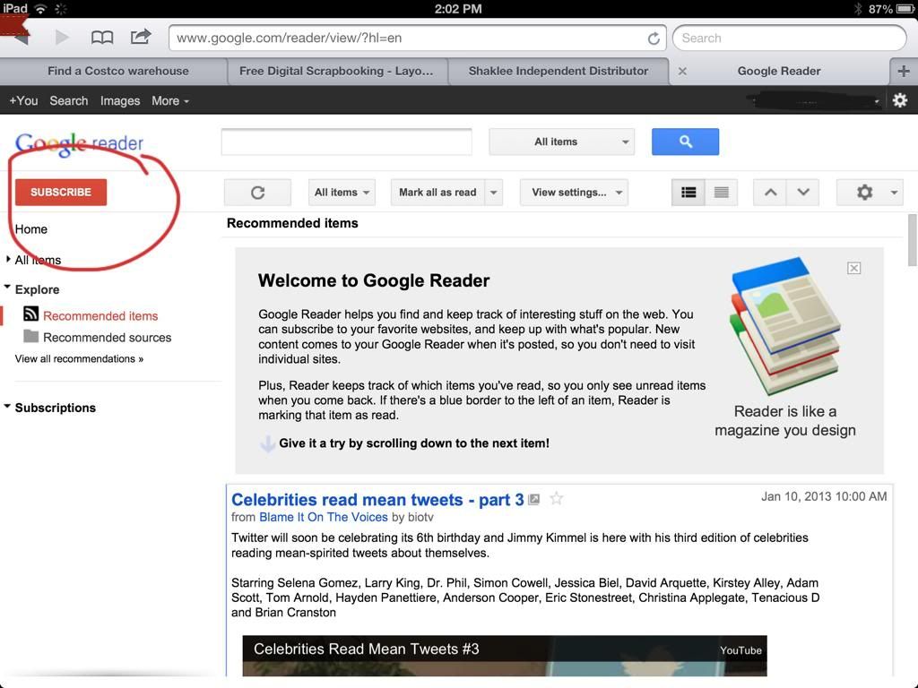Click the YouTube label on the video
The image size is (918, 688).
pyautogui.click(x=740, y=650)
